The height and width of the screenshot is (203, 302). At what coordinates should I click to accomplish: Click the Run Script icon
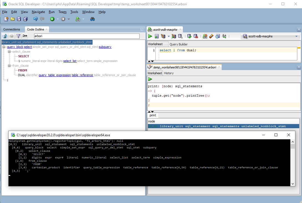click(157, 36)
